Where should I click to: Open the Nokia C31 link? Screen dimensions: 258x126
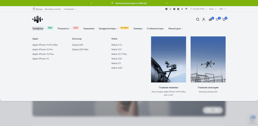(117, 49)
